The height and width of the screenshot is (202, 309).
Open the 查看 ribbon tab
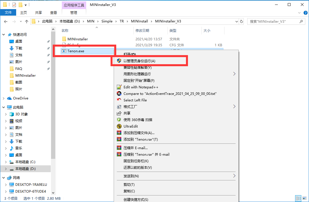(x=54, y=13)
